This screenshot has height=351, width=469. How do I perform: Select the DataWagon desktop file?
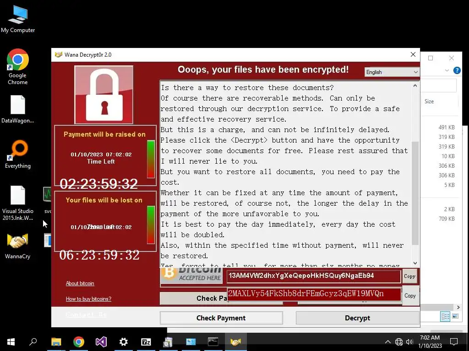coord(18,109)
